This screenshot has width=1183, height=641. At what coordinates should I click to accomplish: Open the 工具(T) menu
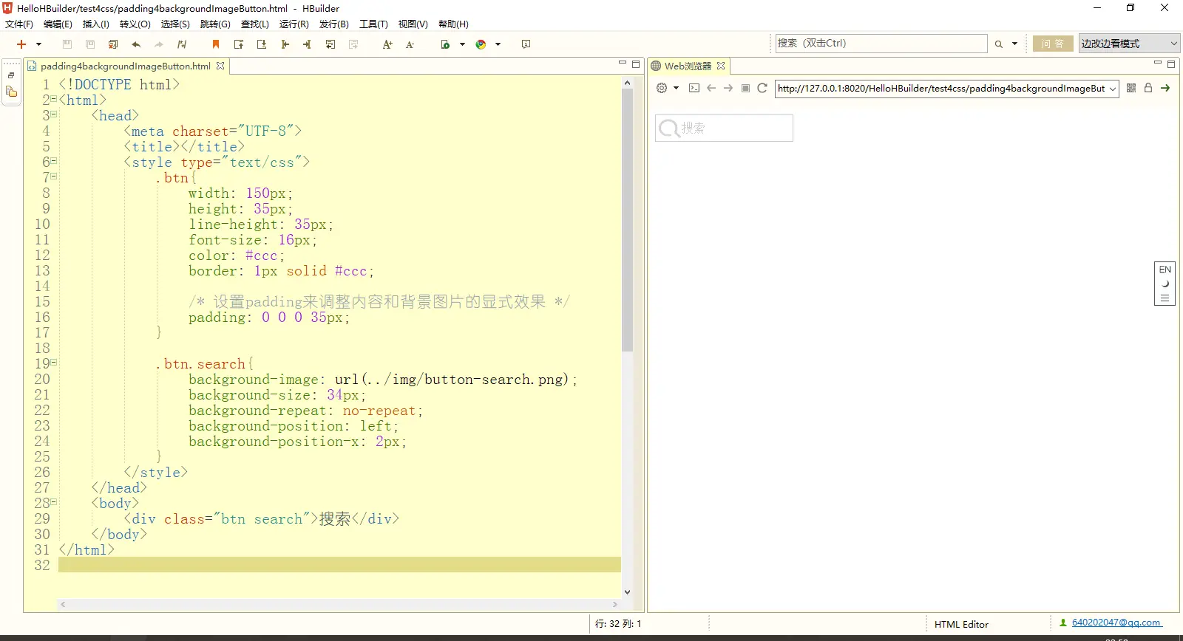point(373,24)
